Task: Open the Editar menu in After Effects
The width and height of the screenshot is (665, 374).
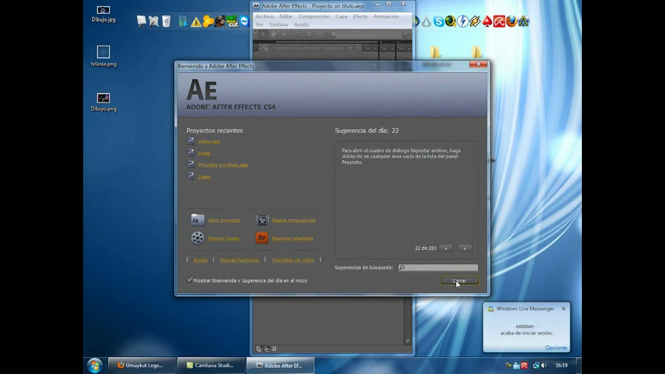Action: coord(286,17)
